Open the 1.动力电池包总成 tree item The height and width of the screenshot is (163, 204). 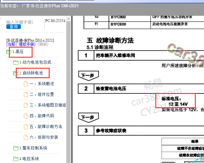(35, 62)
